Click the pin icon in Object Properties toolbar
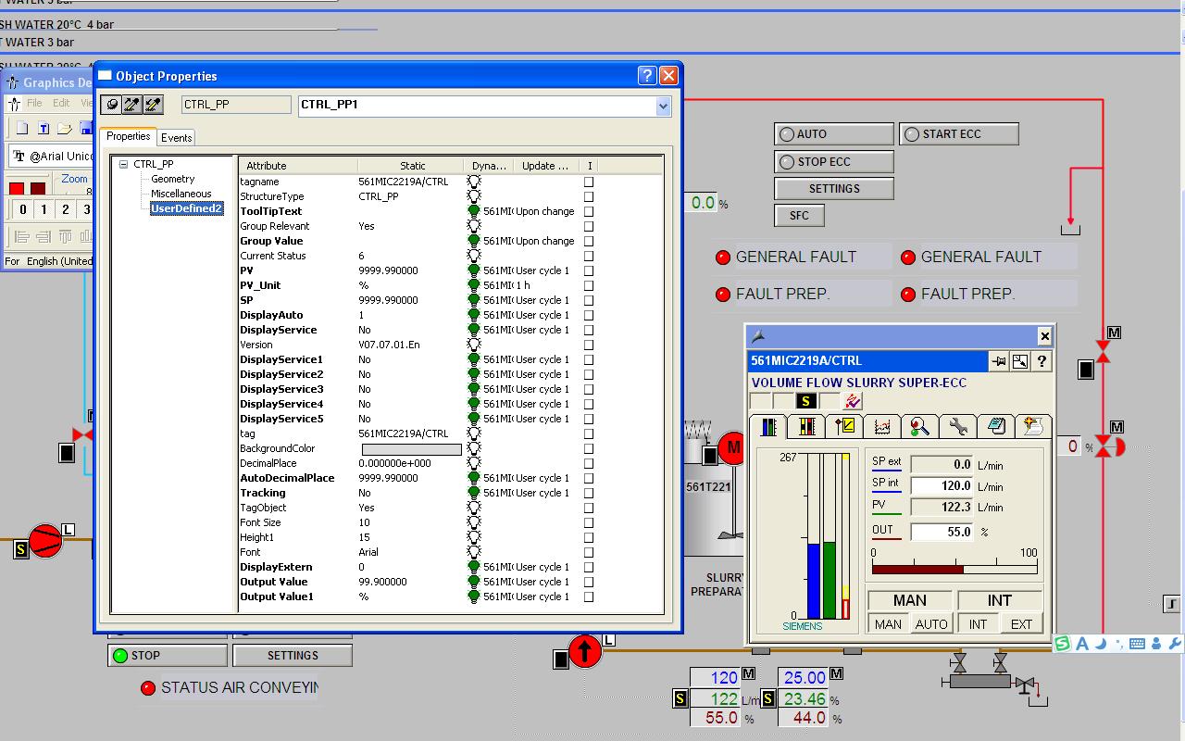Screen dimensions: 1185x741 pyautogui.click(x=111, y=105)
